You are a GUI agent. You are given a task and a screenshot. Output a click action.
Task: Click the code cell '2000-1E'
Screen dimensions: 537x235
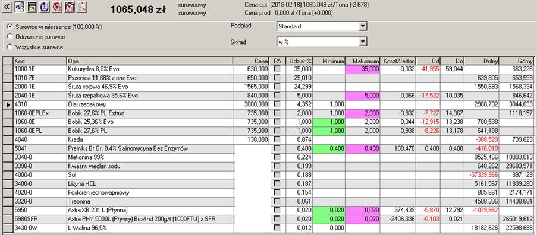[40, 87]
